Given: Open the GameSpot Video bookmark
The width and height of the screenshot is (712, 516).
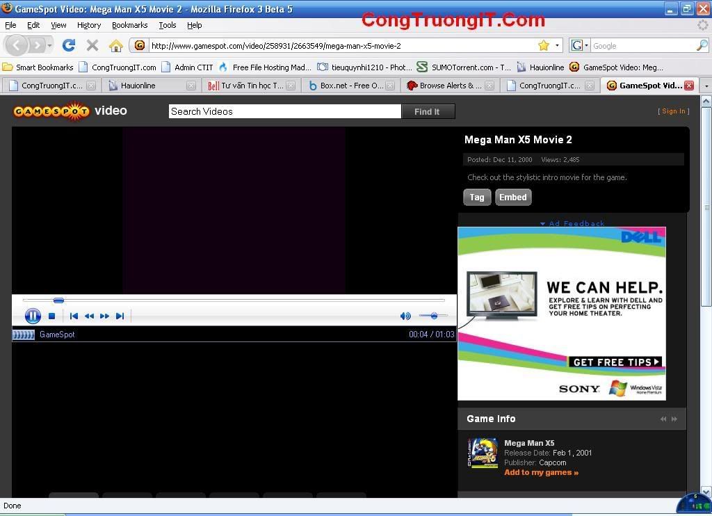Looking at the screenshot, I should 617,67.
